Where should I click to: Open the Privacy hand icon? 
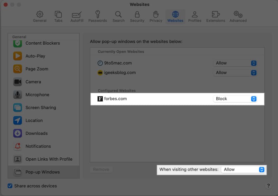[x=156, y=14]
